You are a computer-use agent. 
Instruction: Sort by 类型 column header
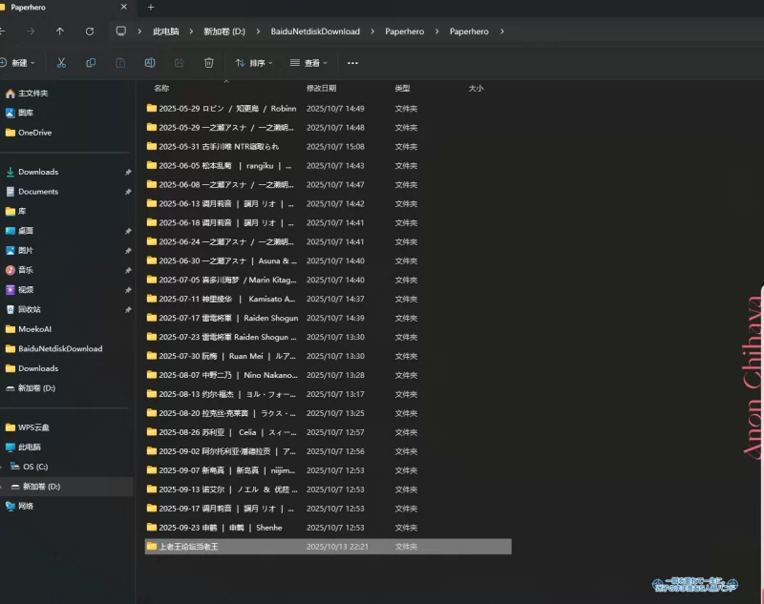[402, 88]
